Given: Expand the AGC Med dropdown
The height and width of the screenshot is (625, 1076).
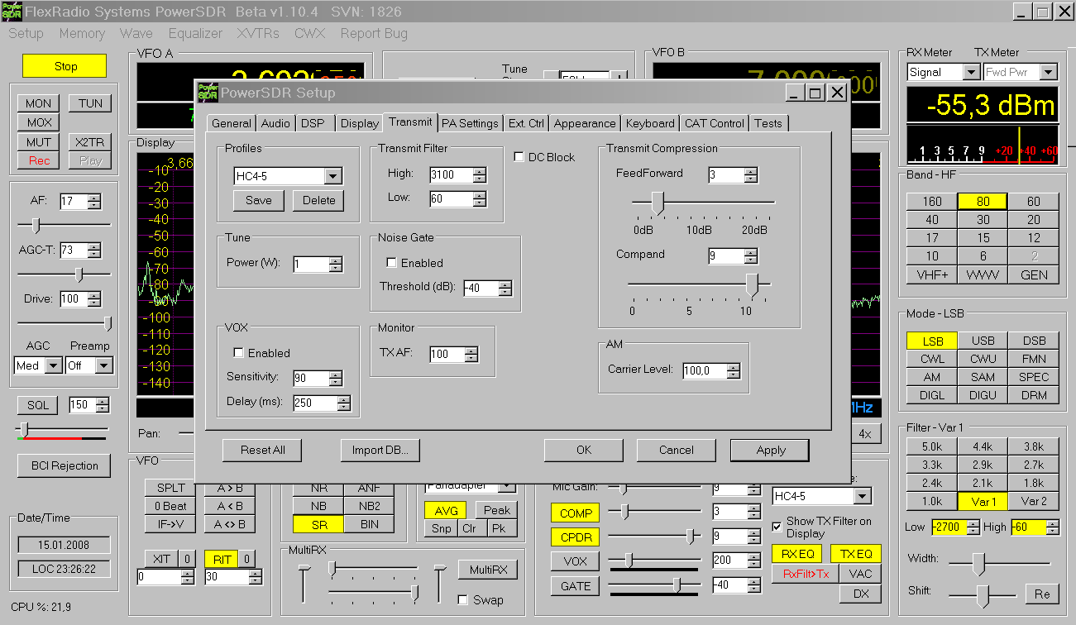Looking at the screenshot, I should tap(54, 365).
